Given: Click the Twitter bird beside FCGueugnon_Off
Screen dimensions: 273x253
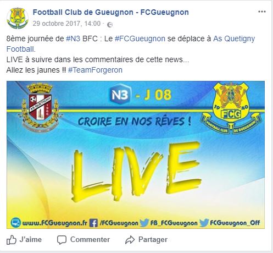Looking at the screenshot, I should [x=204, y=223].
